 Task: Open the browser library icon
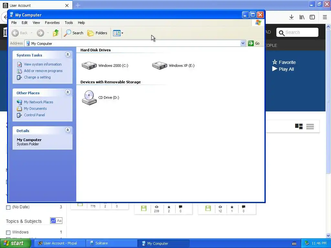pos(302,17)
